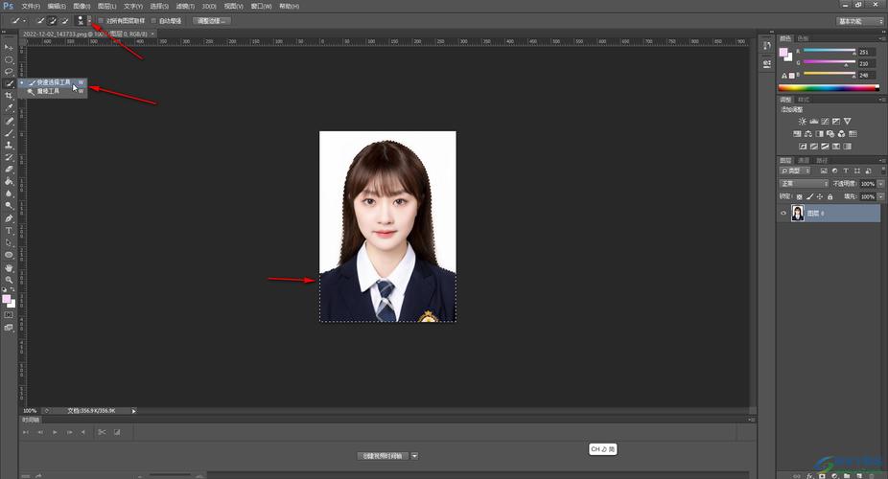The height and width of the screenshot is (479, 888).
Task: Open timeline type dropdown arrow
Action: (414, 456)
